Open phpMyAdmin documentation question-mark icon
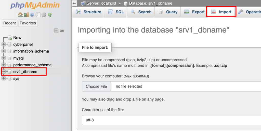Screen dimensions: 261x131 [32, 14]
